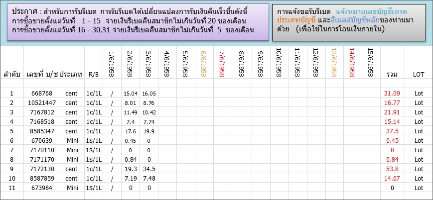Select the 16.05 cell in row 1
This screenshot has height=200, width=433.
click(149, 94)
